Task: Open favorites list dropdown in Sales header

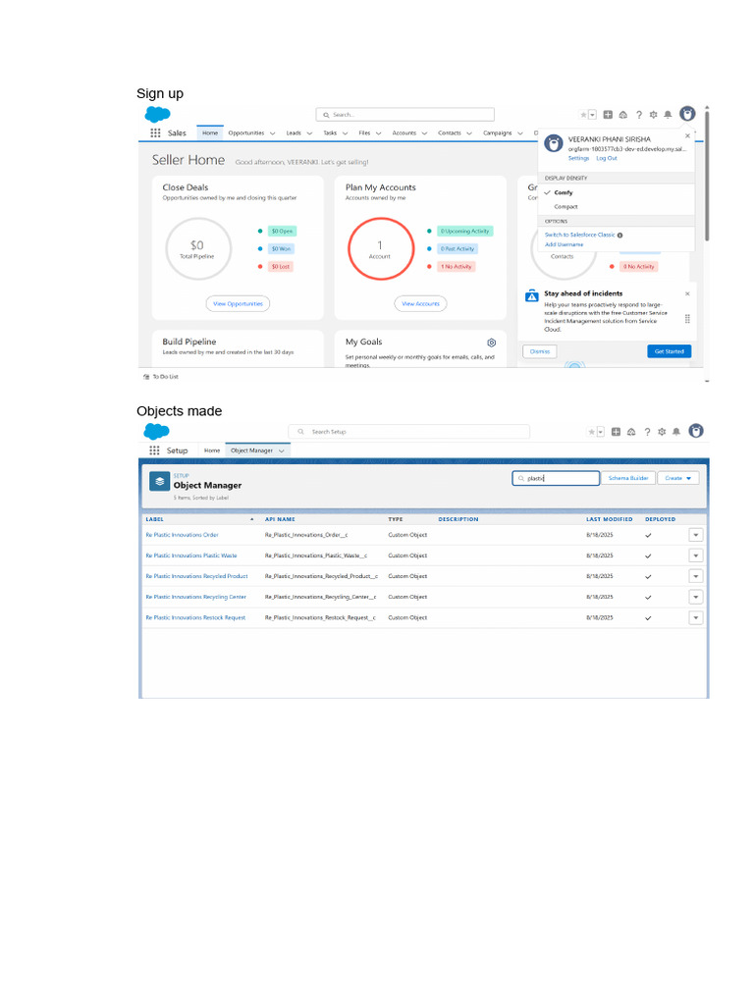Action: (x=592, y=115)
